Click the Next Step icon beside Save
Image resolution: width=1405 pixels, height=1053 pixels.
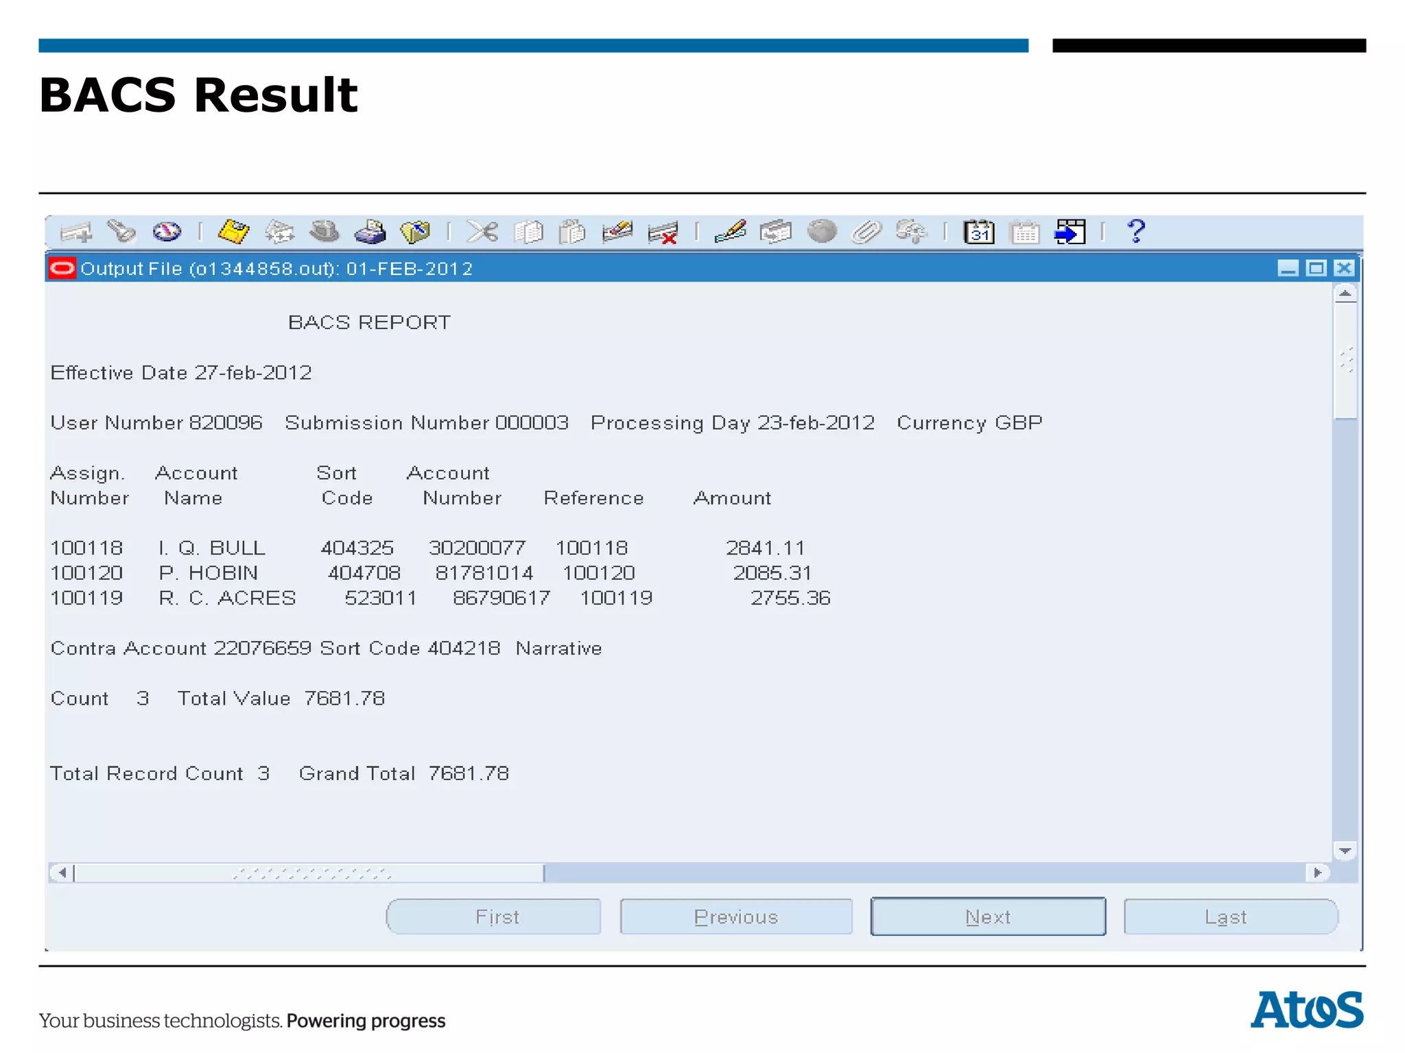279,232
